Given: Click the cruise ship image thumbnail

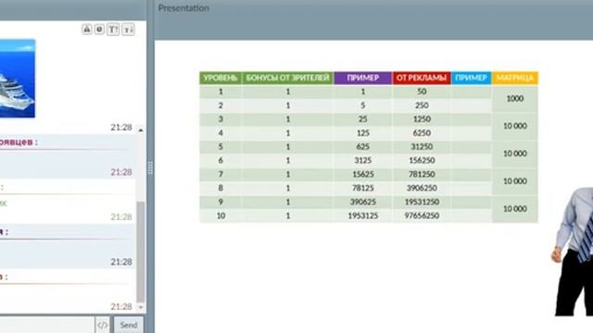Looking at the screenshot, I should click(x=18, y=79).
